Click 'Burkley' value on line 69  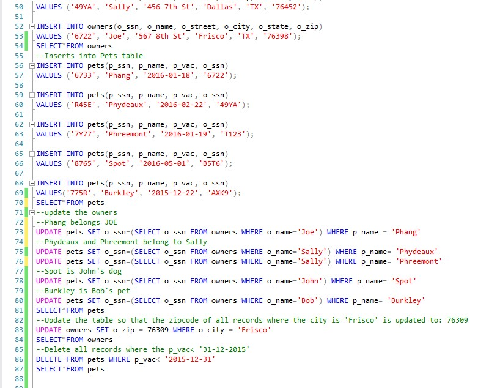[120, 193]
